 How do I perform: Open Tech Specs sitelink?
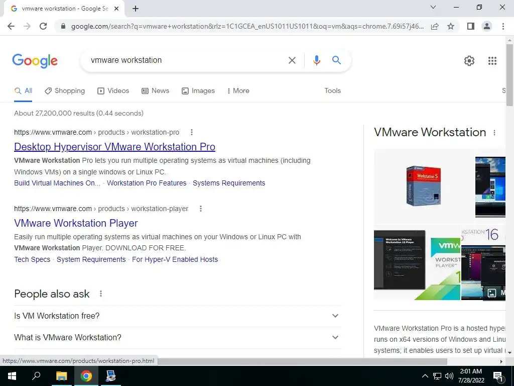[32, 260]
